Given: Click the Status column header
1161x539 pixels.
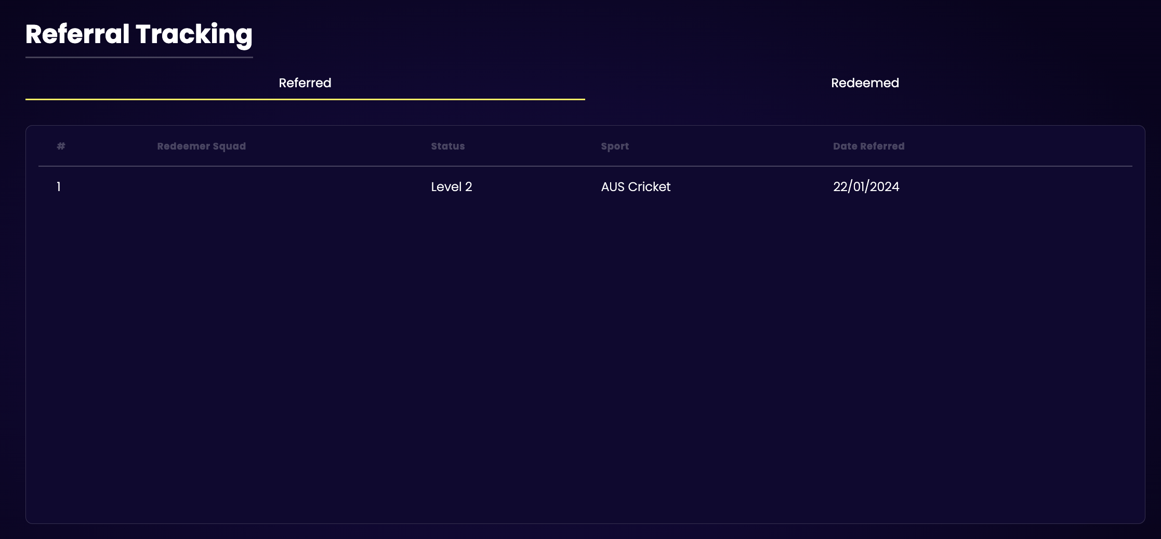Looking at the screenshot, I should (x=447, y=146).
